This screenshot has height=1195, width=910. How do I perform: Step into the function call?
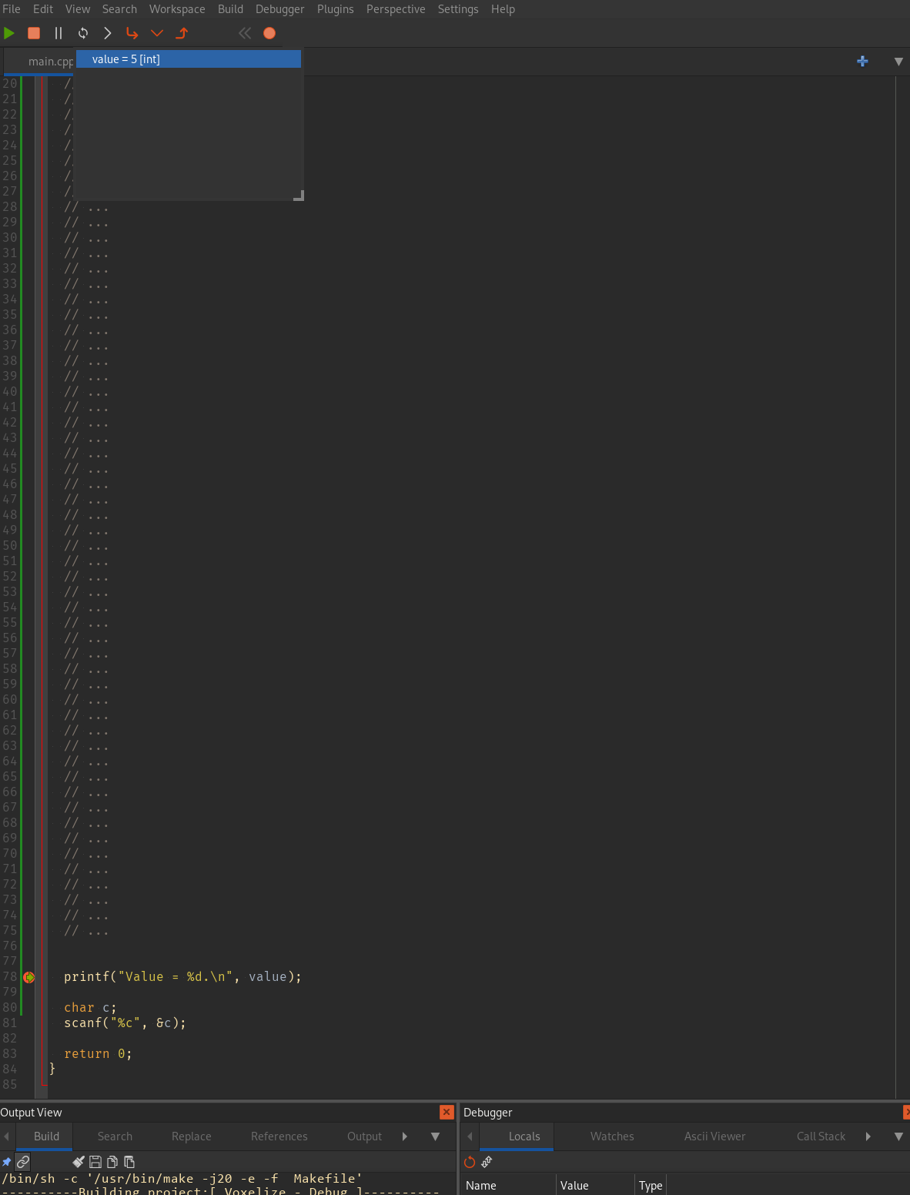pos(157,33)
